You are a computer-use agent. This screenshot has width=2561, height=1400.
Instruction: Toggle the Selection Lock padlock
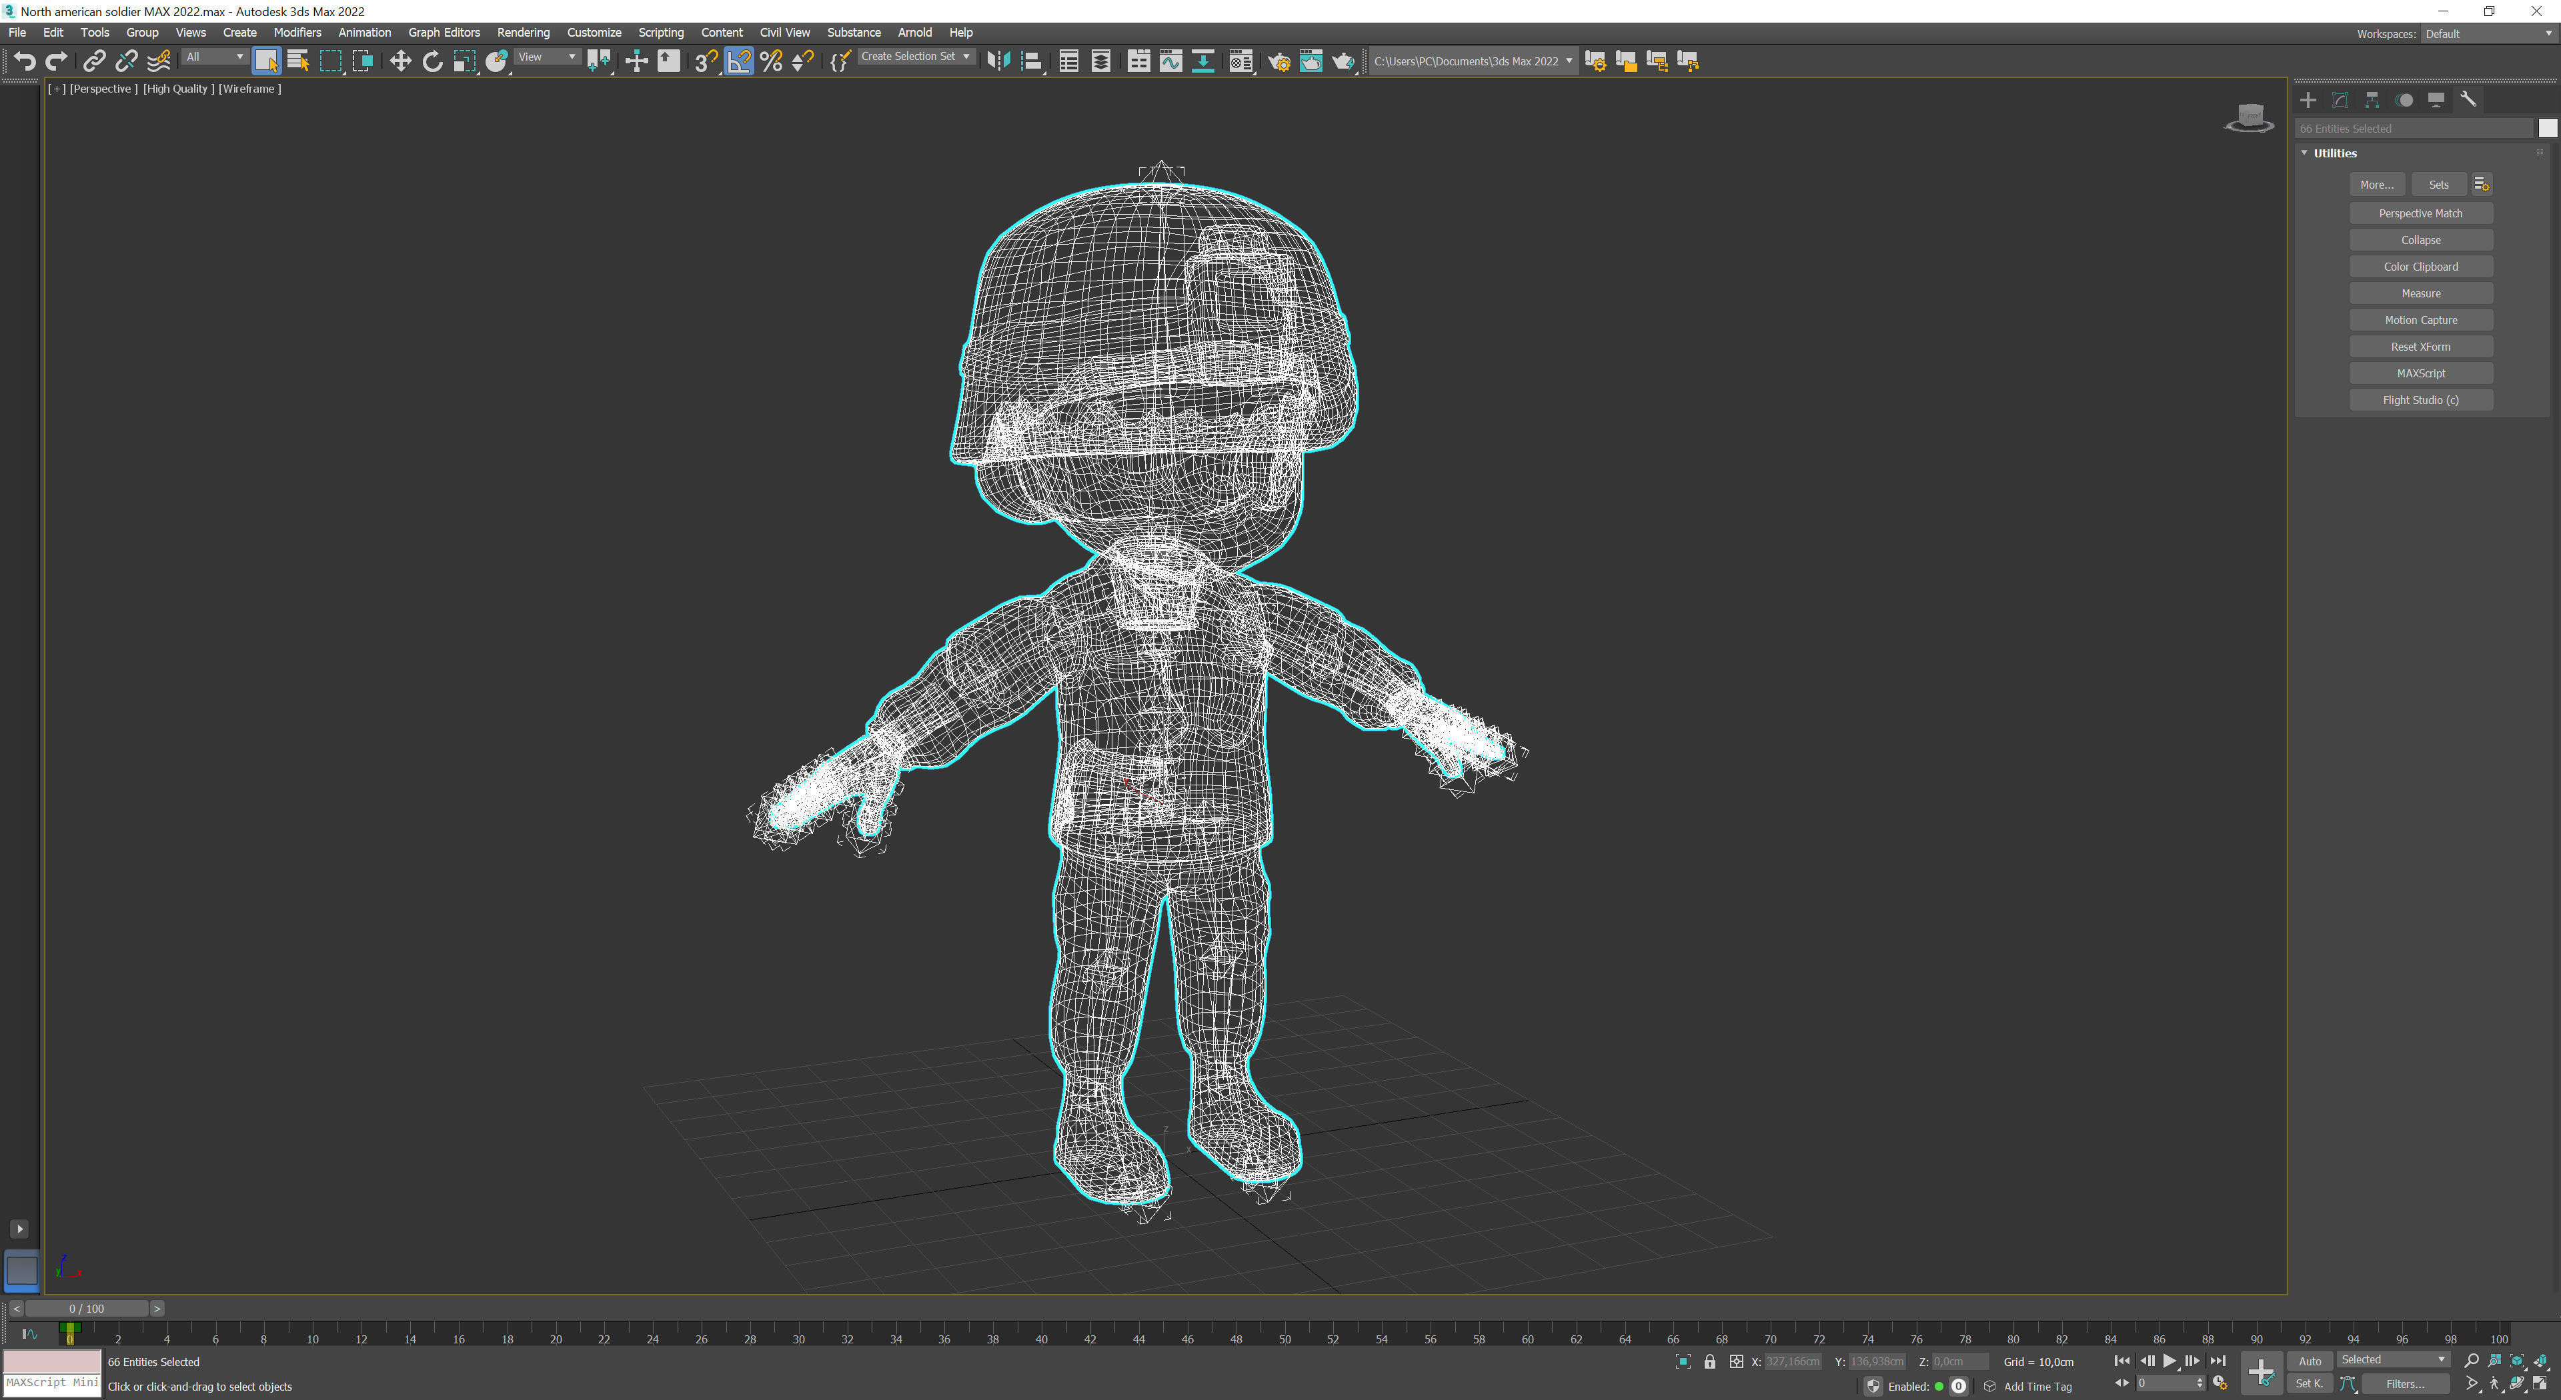click(1709, 1361)
